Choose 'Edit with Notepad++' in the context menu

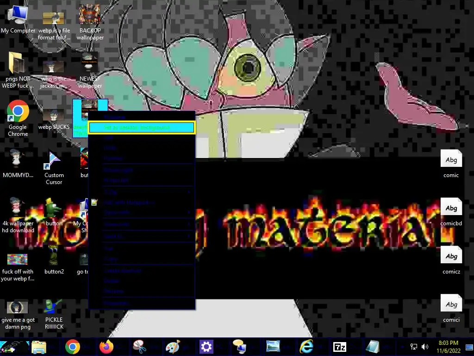[142, 202]
